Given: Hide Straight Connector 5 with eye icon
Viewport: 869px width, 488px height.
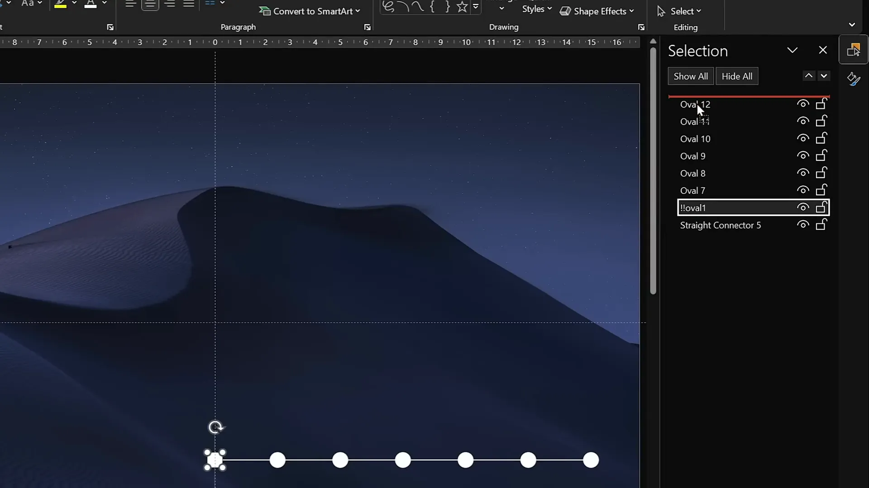Looking at the screenshot, I should point(803,225).
